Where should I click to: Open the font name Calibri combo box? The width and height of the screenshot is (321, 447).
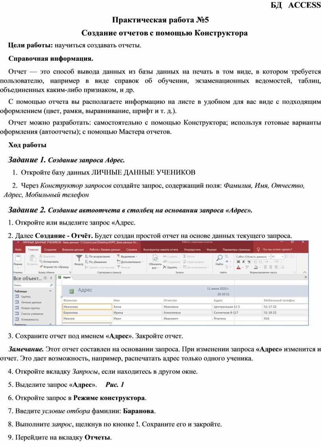[253, 257]
